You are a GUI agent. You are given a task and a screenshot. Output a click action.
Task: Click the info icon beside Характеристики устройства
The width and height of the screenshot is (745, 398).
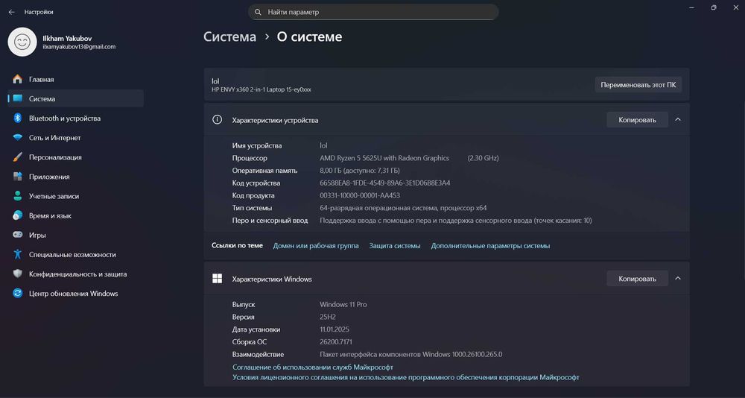click(x=217, y=120)
